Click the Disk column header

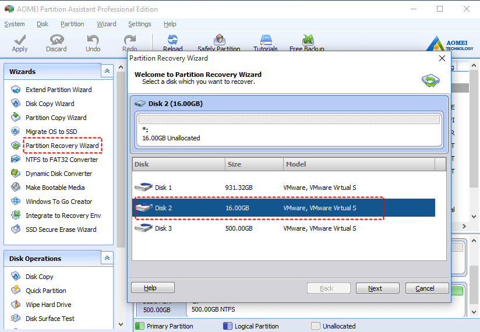point(179,164)
